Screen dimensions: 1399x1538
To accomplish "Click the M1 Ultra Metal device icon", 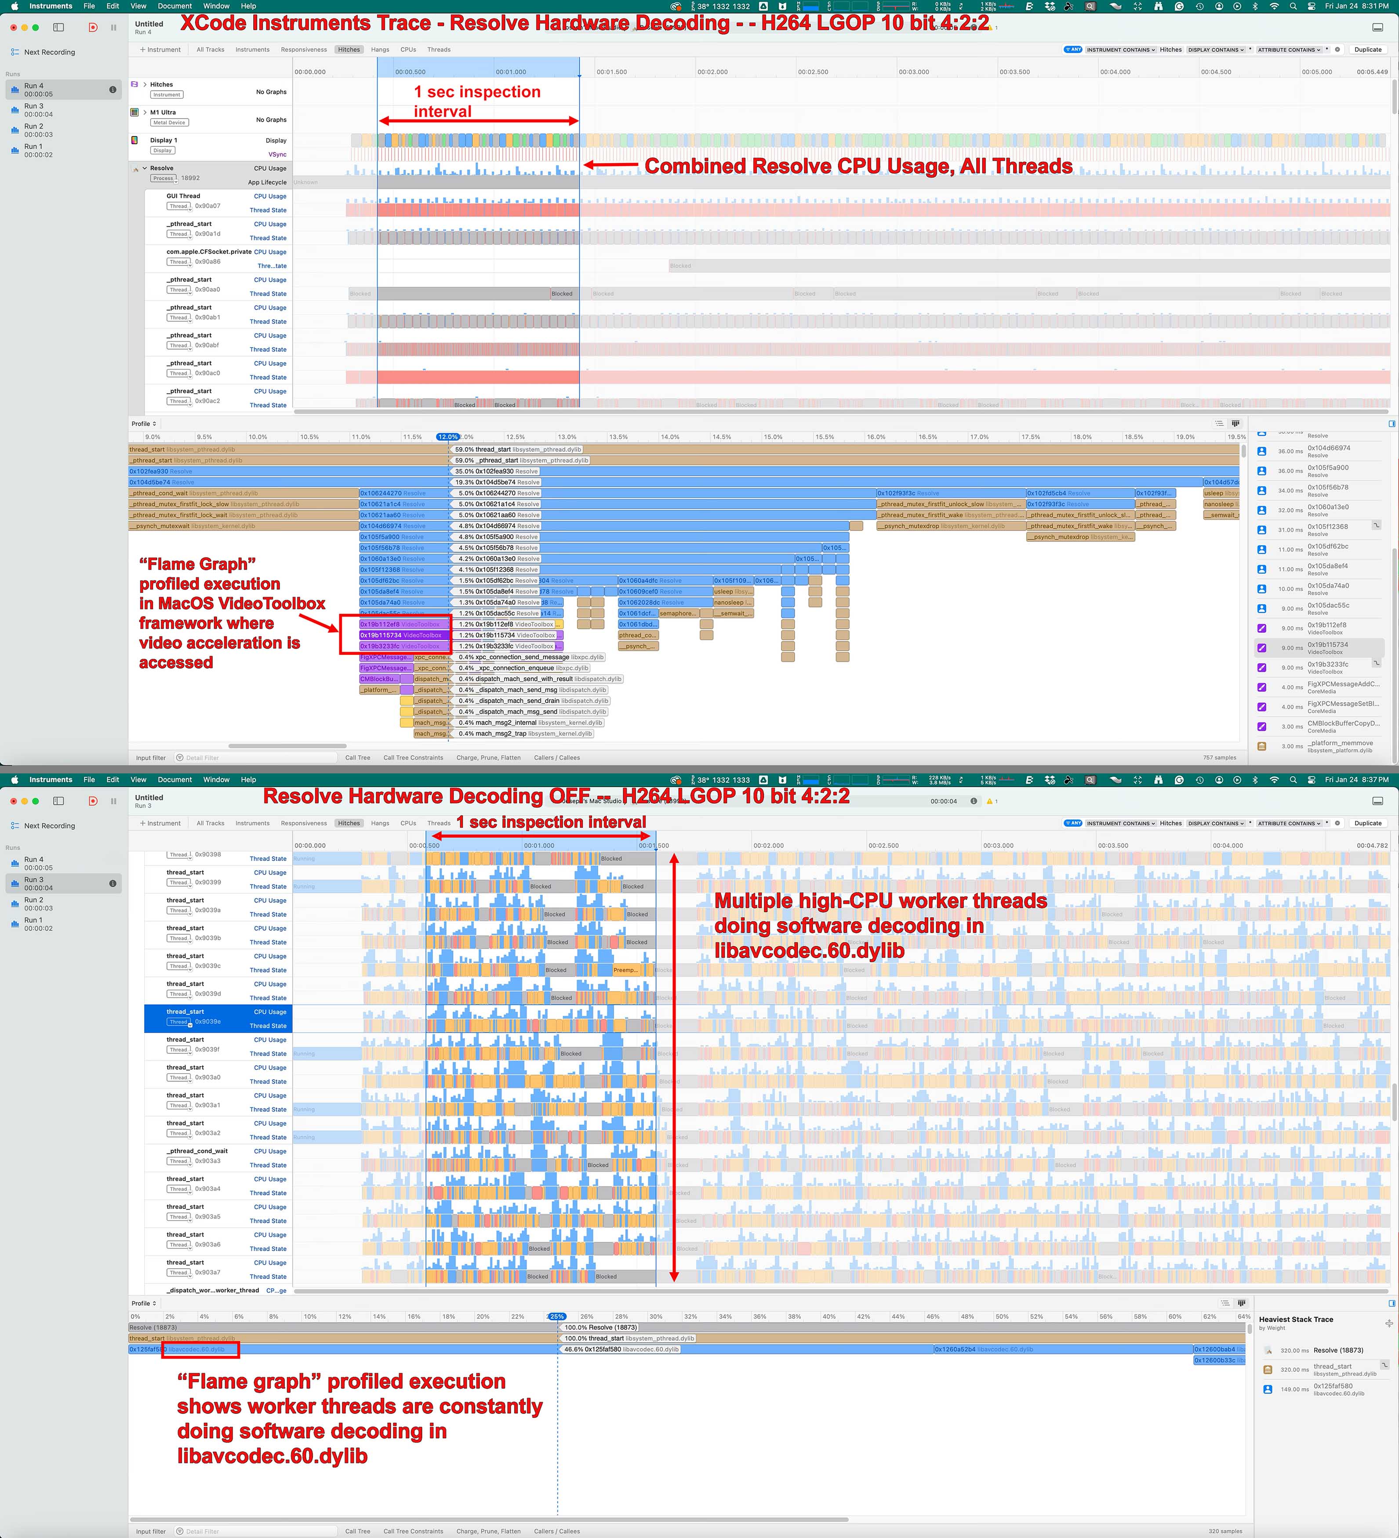I will pos(134,112).
